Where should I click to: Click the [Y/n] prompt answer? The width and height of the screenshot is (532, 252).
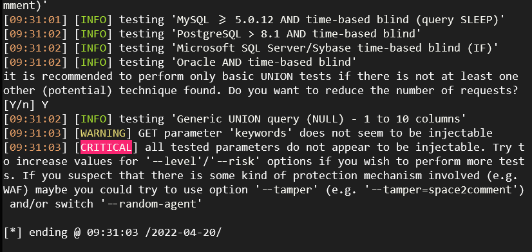(45, 105)
